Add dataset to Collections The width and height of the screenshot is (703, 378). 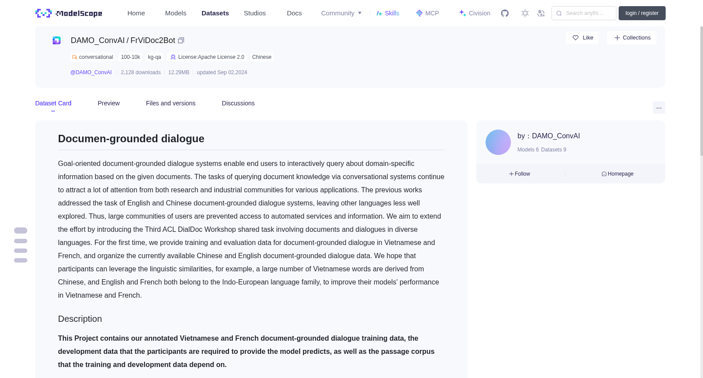(x=632, y=38)
